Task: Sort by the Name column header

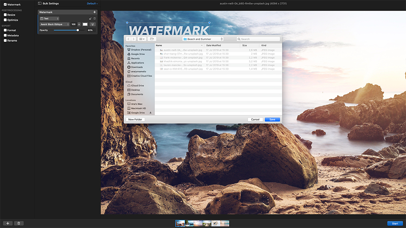Action: pyautogui.click(x=179, y=45)
